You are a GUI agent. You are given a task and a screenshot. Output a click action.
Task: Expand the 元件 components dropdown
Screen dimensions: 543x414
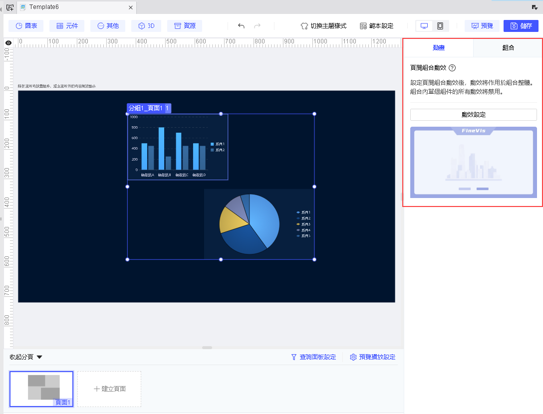point(67,26)
